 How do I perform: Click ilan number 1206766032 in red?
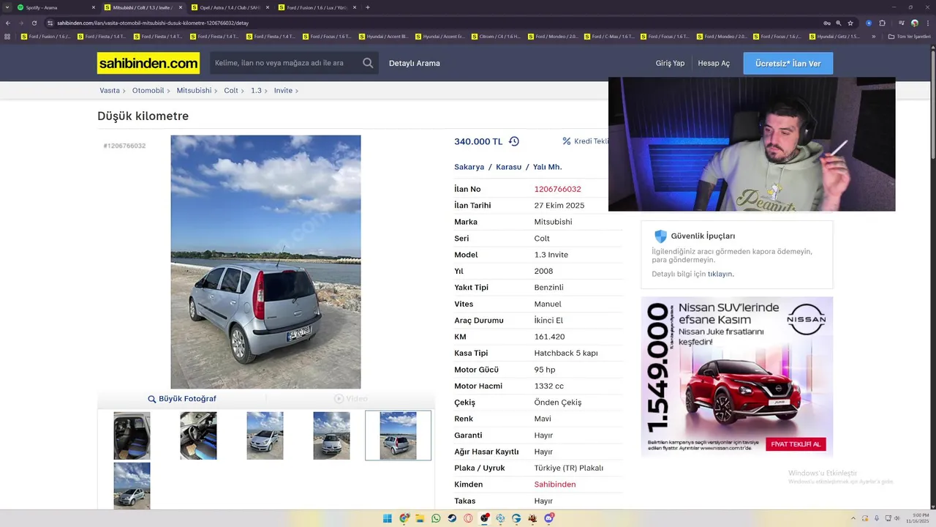click(557, 189)
